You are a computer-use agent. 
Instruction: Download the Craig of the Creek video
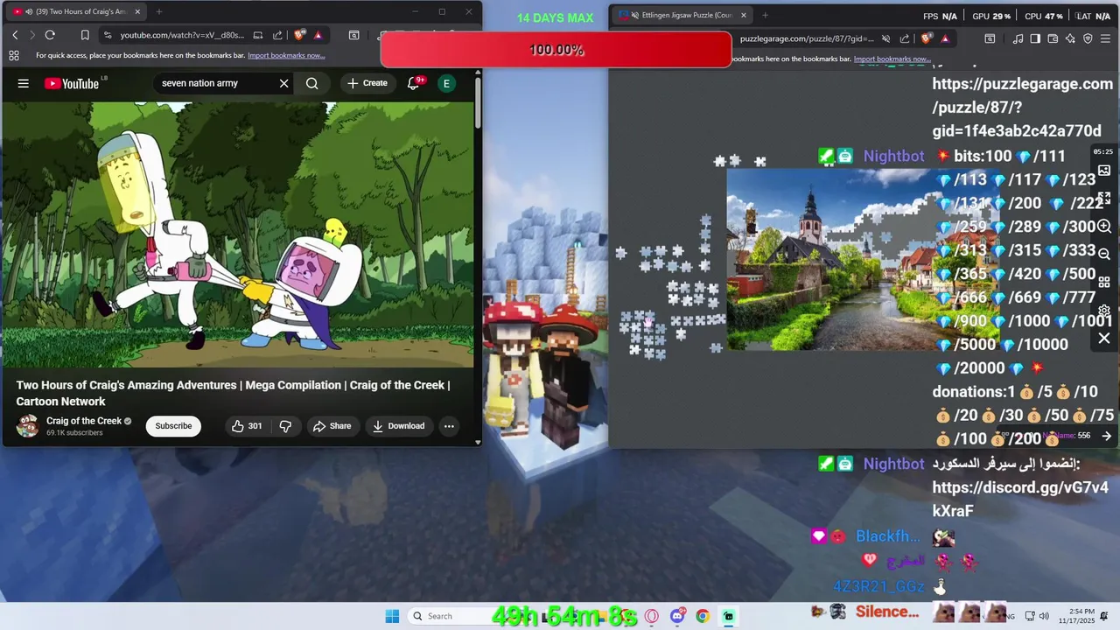(x=398, y=426)
